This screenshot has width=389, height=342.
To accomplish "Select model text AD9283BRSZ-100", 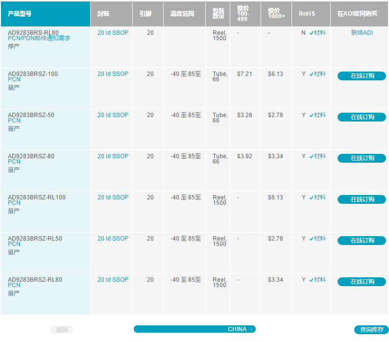I will (33, 74).
